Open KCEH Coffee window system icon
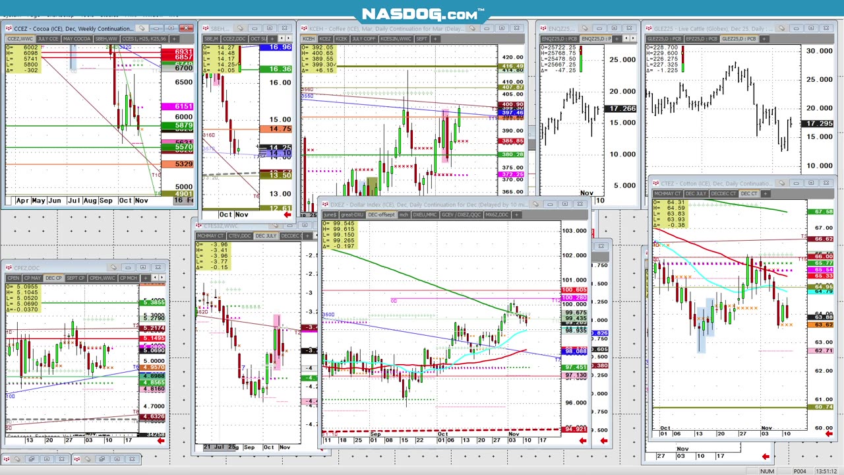 coord(305,28)
